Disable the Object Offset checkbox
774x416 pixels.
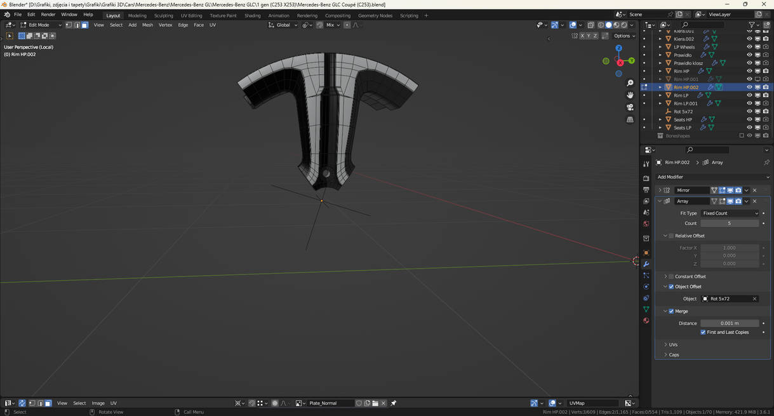(671, 286)
